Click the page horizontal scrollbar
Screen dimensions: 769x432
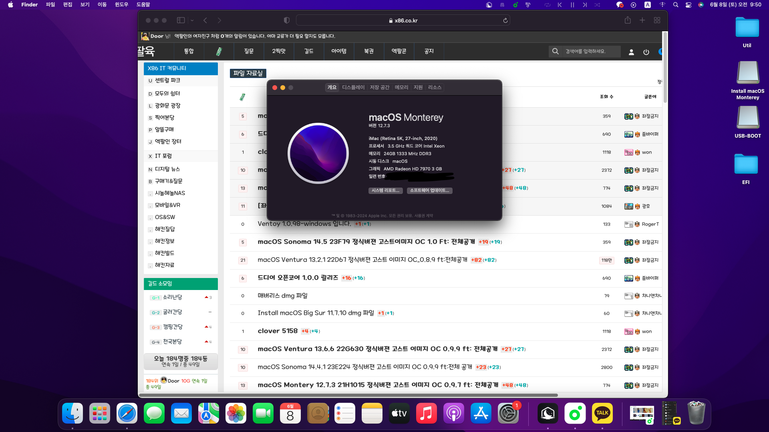coord(348,395)
